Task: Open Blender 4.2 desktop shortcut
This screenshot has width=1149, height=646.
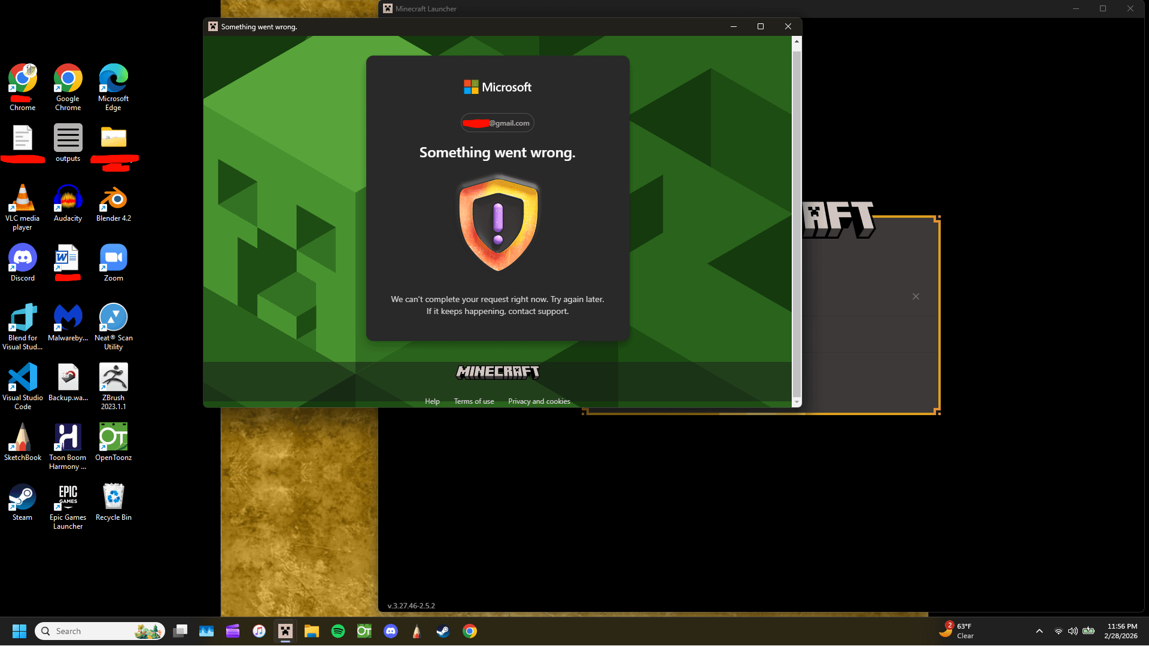Action: pos(113,205)
